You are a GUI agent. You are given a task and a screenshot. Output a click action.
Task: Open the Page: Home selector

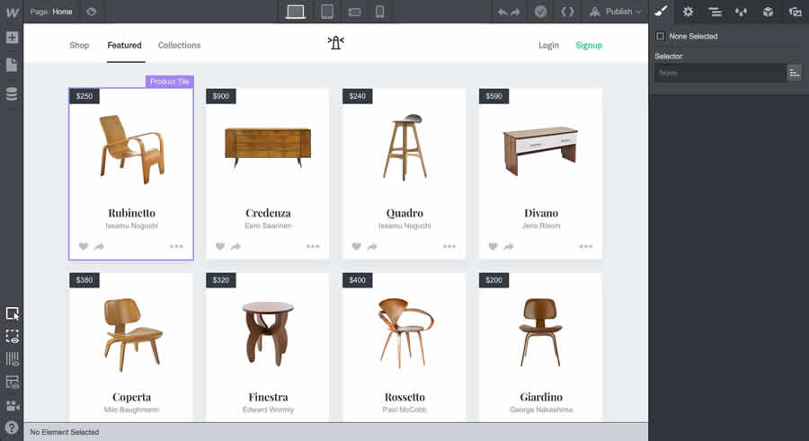[52, 12]
